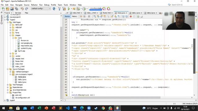198x111 pixels.
Task: Select kalku2.java in project tree
Action: coord(22,82)
